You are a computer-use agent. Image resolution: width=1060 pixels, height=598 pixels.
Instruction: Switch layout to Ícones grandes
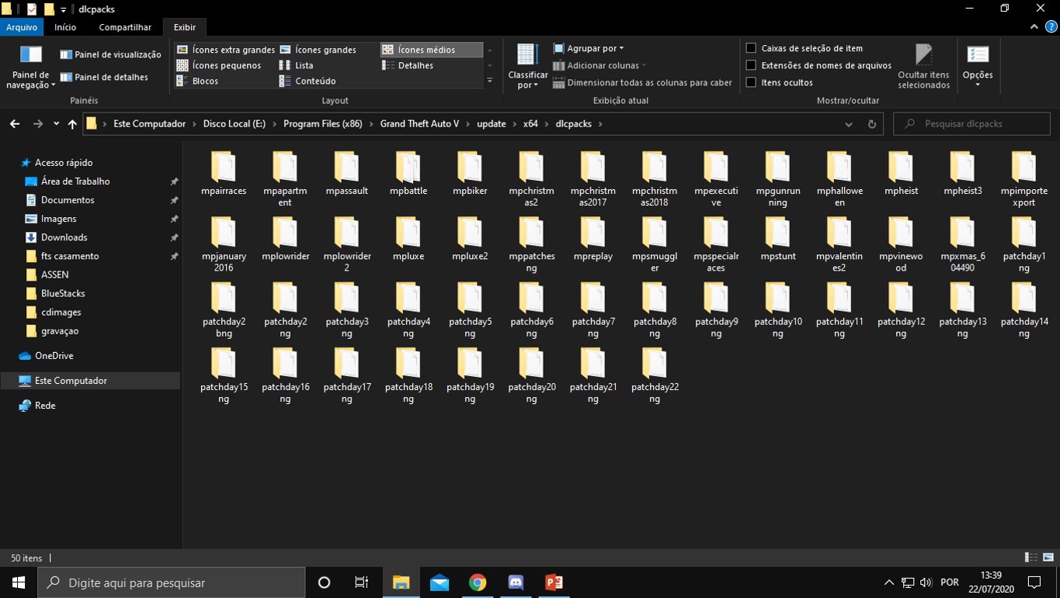tap(318, 50)
